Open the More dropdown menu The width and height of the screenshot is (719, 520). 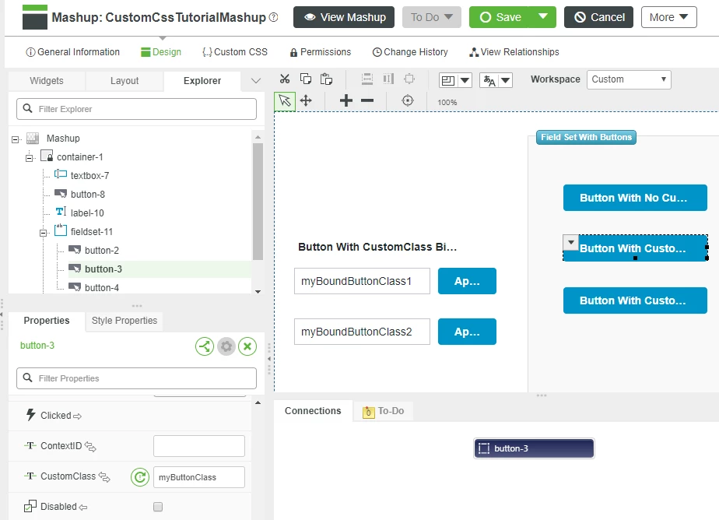pos(668,17)
